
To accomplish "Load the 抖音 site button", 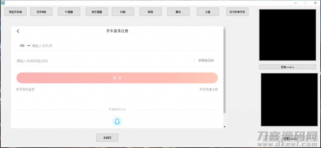I will (123, 12).
